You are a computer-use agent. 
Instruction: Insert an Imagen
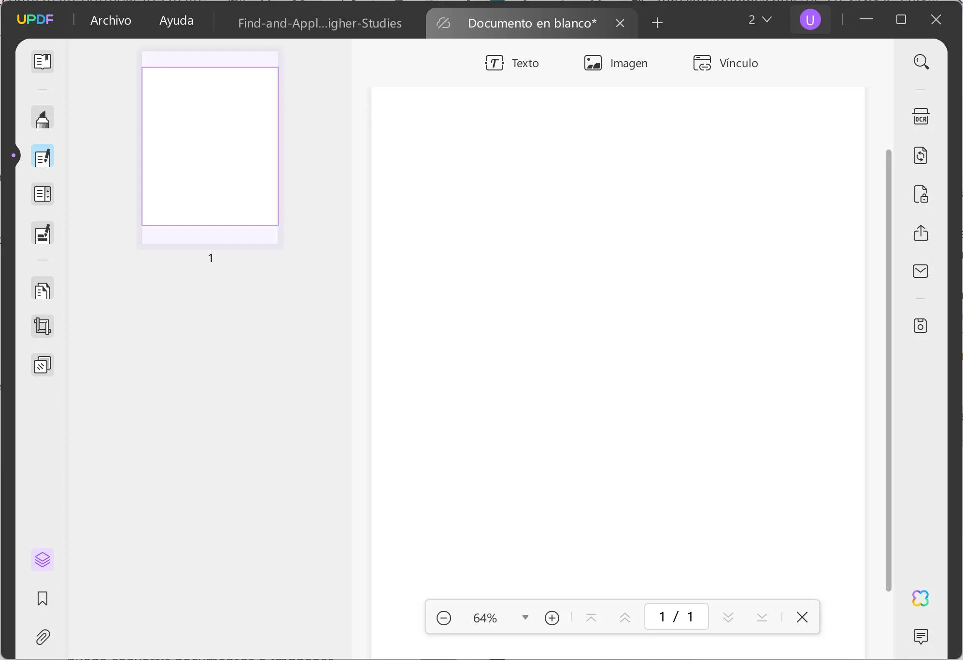point(616,63)
